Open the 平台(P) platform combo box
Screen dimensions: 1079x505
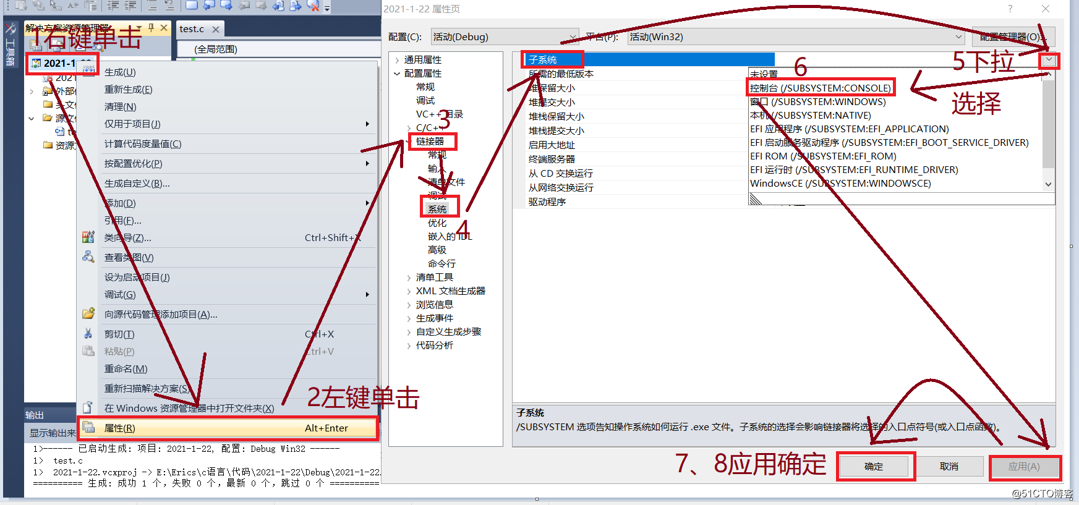796,36
